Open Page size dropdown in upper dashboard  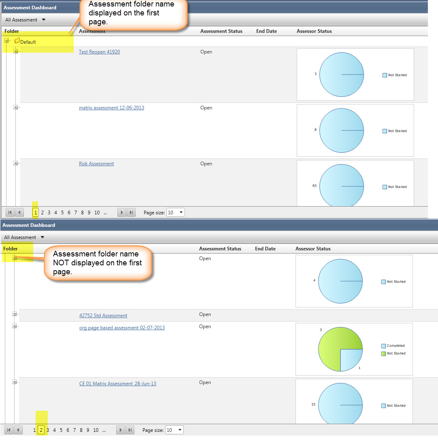coord(176,212)
